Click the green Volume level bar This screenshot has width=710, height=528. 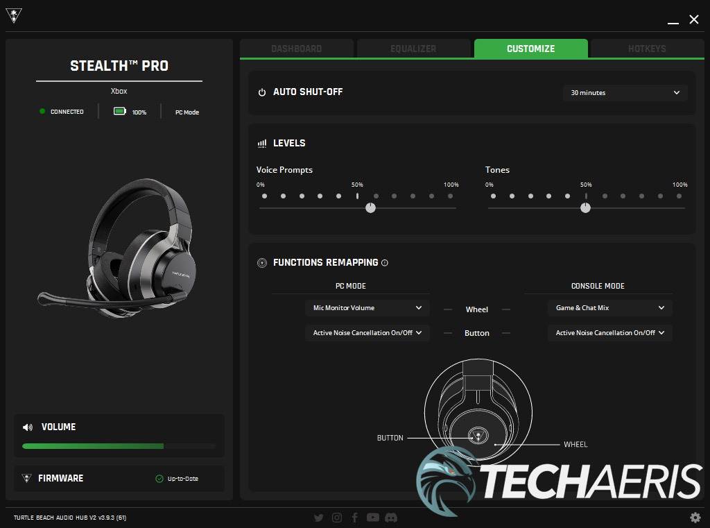[93, 446]
